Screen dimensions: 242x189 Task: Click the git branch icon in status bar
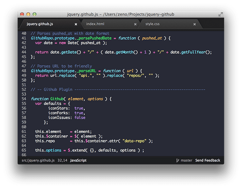[177, 160]
